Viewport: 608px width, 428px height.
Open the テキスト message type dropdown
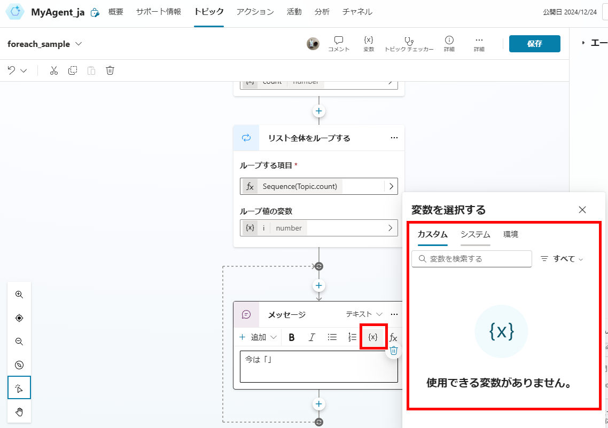tap(364, 314)
